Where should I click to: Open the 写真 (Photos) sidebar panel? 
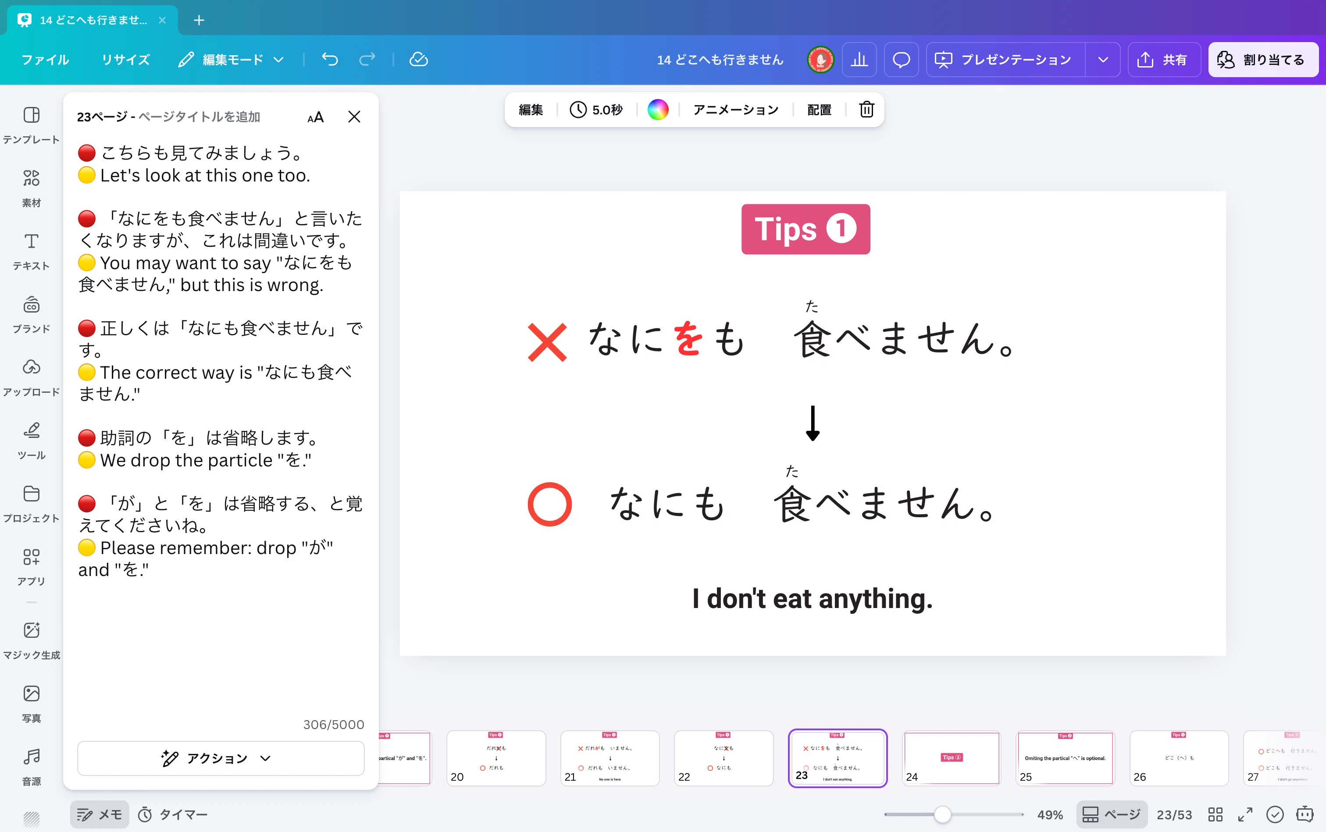point(32,704)
